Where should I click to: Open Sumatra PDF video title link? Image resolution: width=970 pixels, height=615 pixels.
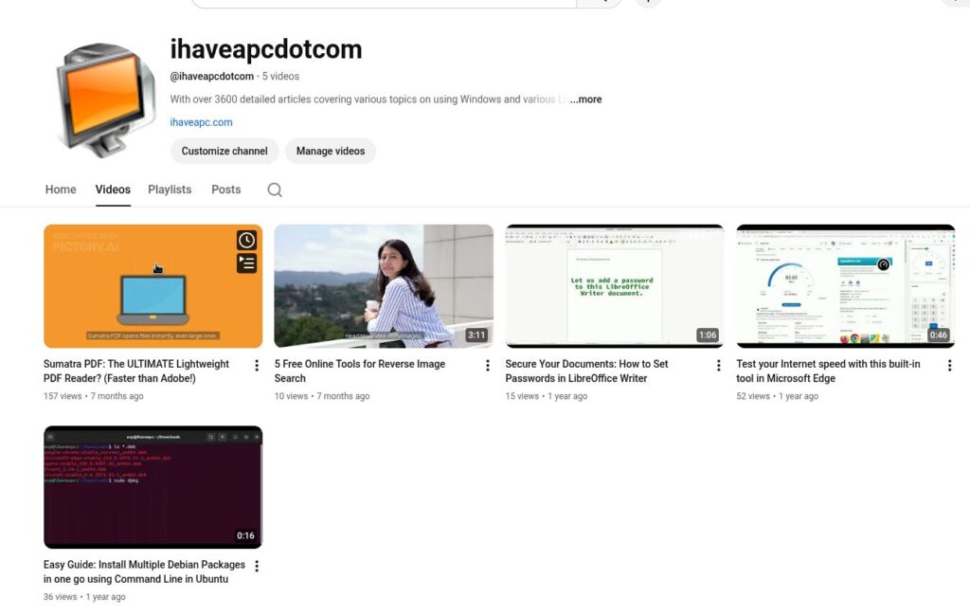tap(136, 371)
